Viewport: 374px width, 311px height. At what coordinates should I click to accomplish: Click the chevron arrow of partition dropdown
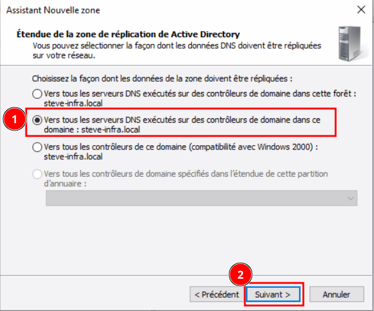(350, 198)
